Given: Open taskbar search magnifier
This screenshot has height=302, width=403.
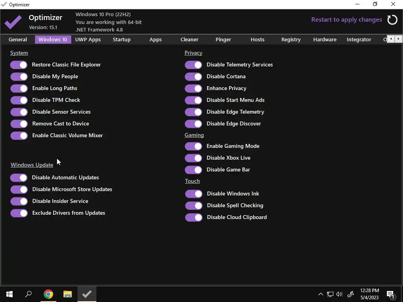Looking at the screenshot, I should point(28,294).
